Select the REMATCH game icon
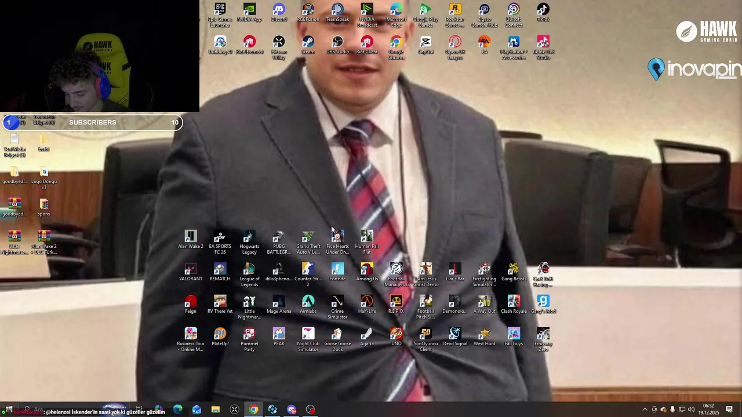Screen dimensions: 742x417 click(220, 272)
